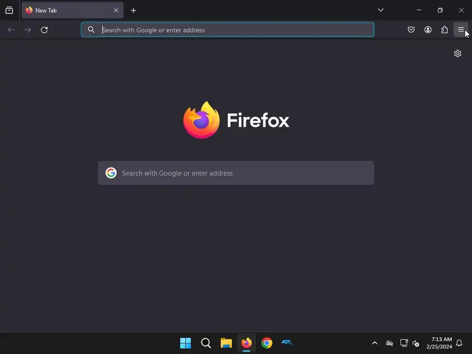This screenshot has width=472, height=354.
Task: Personalize new tab via gear icon
Action: (x=458, y=53)
